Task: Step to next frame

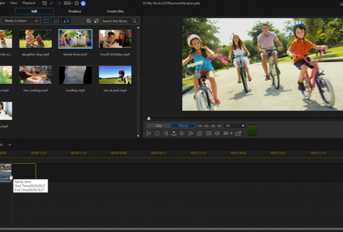Action: (x=182, y=133)
